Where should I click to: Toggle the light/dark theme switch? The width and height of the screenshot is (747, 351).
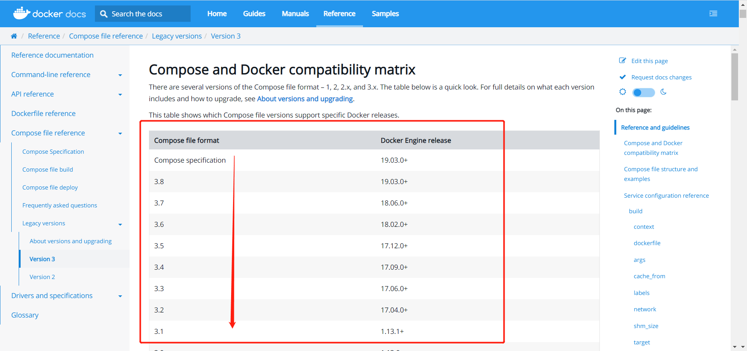(644, 92)
